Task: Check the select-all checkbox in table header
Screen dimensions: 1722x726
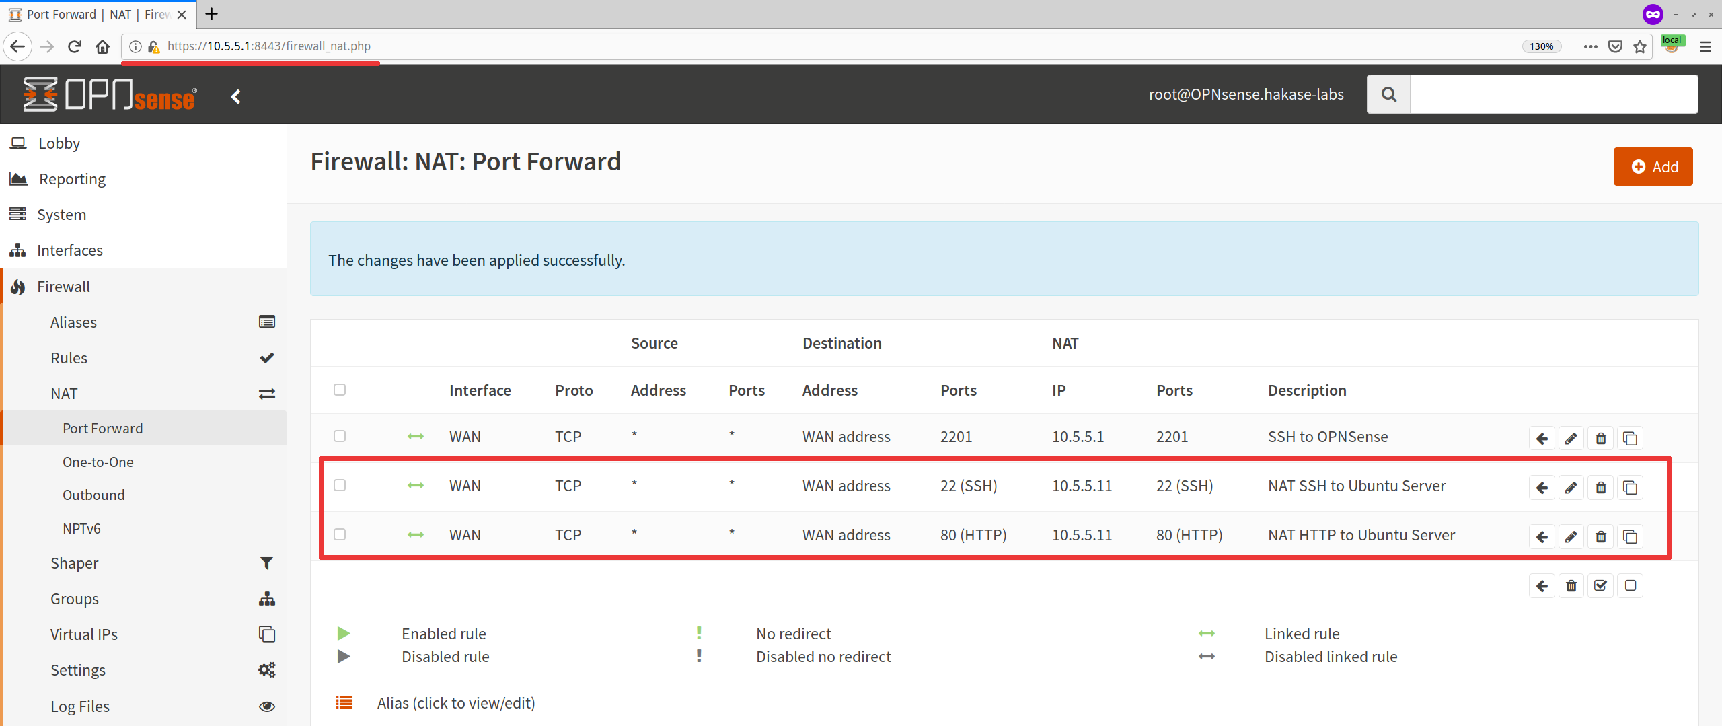Action: 340,390
